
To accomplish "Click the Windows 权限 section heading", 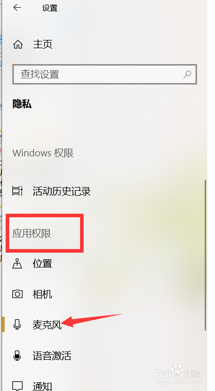I will pos(43,153).
